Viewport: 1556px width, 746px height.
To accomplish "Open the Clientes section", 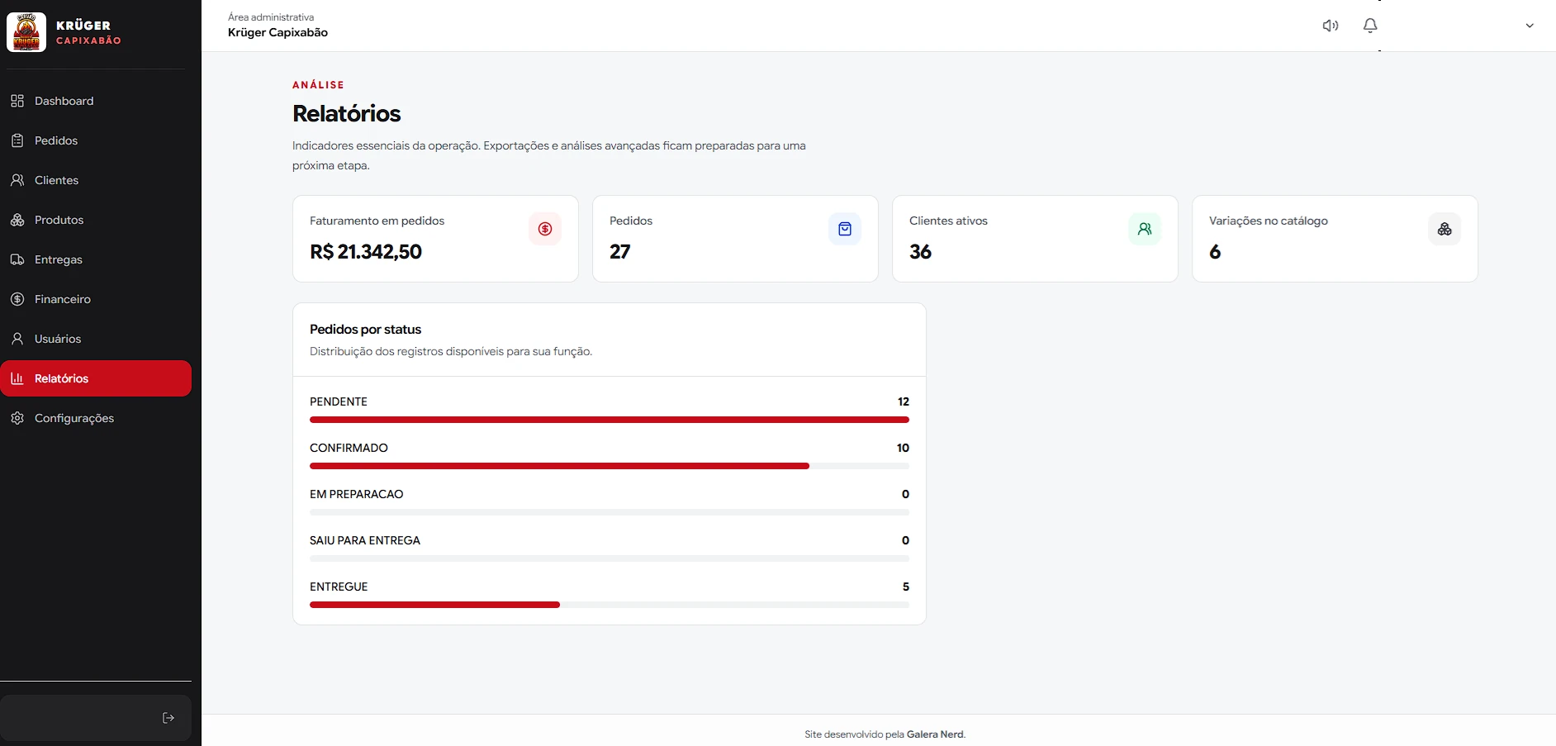I will pyautogui.click(x=96, y=180).
